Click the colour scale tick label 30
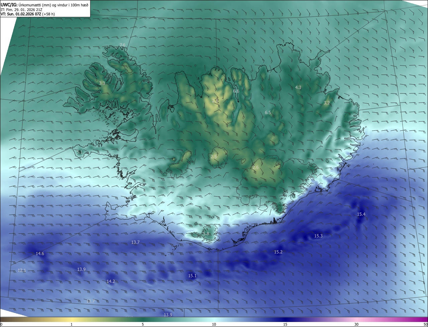The image size is (428, 327). 356,324
